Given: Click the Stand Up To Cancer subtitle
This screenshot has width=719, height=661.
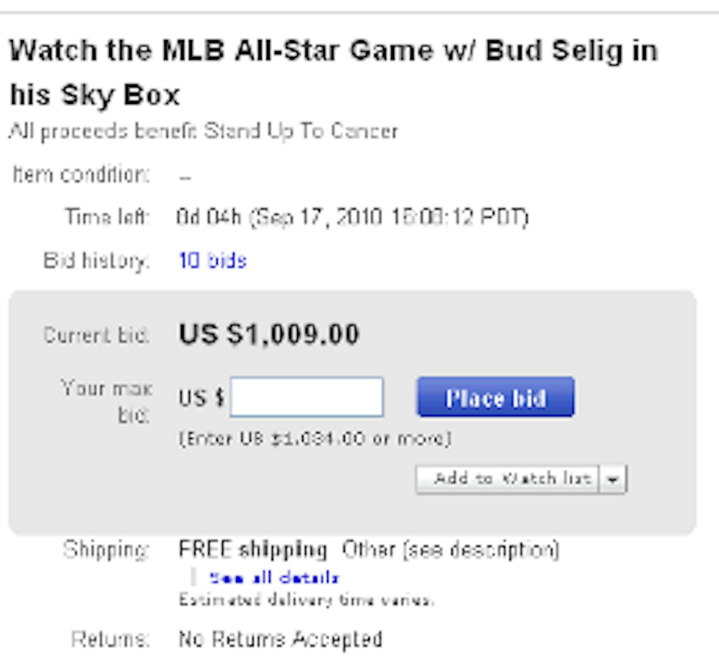Looking at the screenshot, I should tap(203, 131).
